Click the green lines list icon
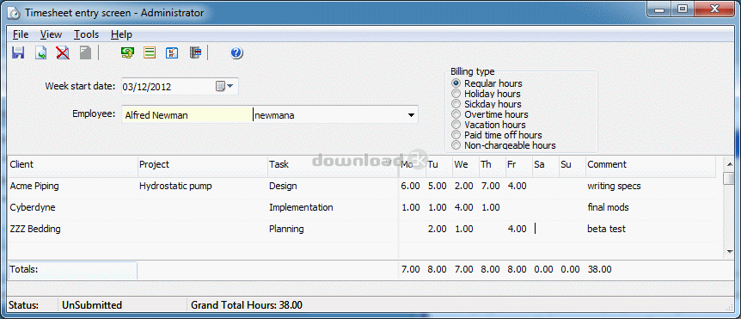 [x=150, y=52]
